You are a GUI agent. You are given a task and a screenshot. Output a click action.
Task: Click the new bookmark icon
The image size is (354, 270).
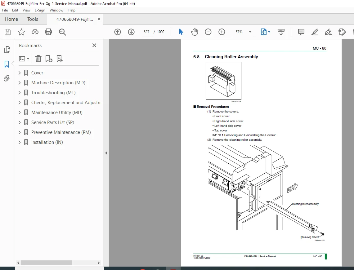point(49,59)
